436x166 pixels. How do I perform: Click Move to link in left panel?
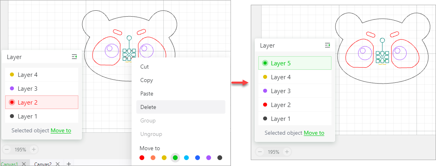tap(61, 130)
